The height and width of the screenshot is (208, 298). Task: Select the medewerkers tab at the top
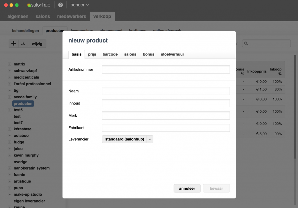click(71, 16)
